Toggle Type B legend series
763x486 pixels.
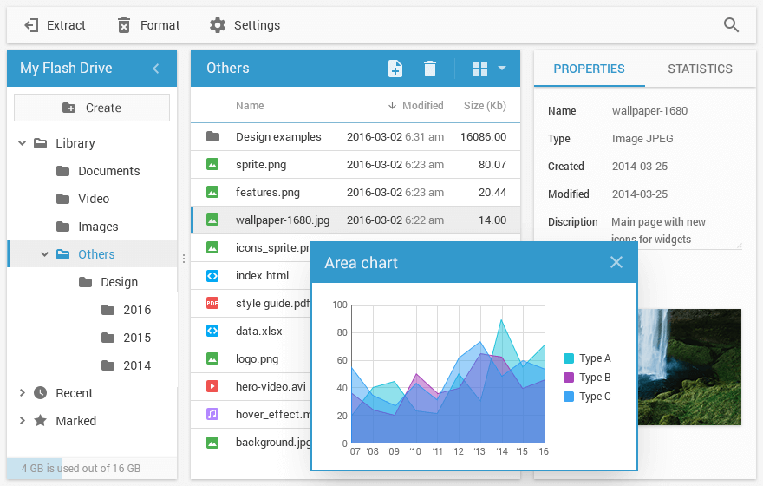(x=587, y=378)
